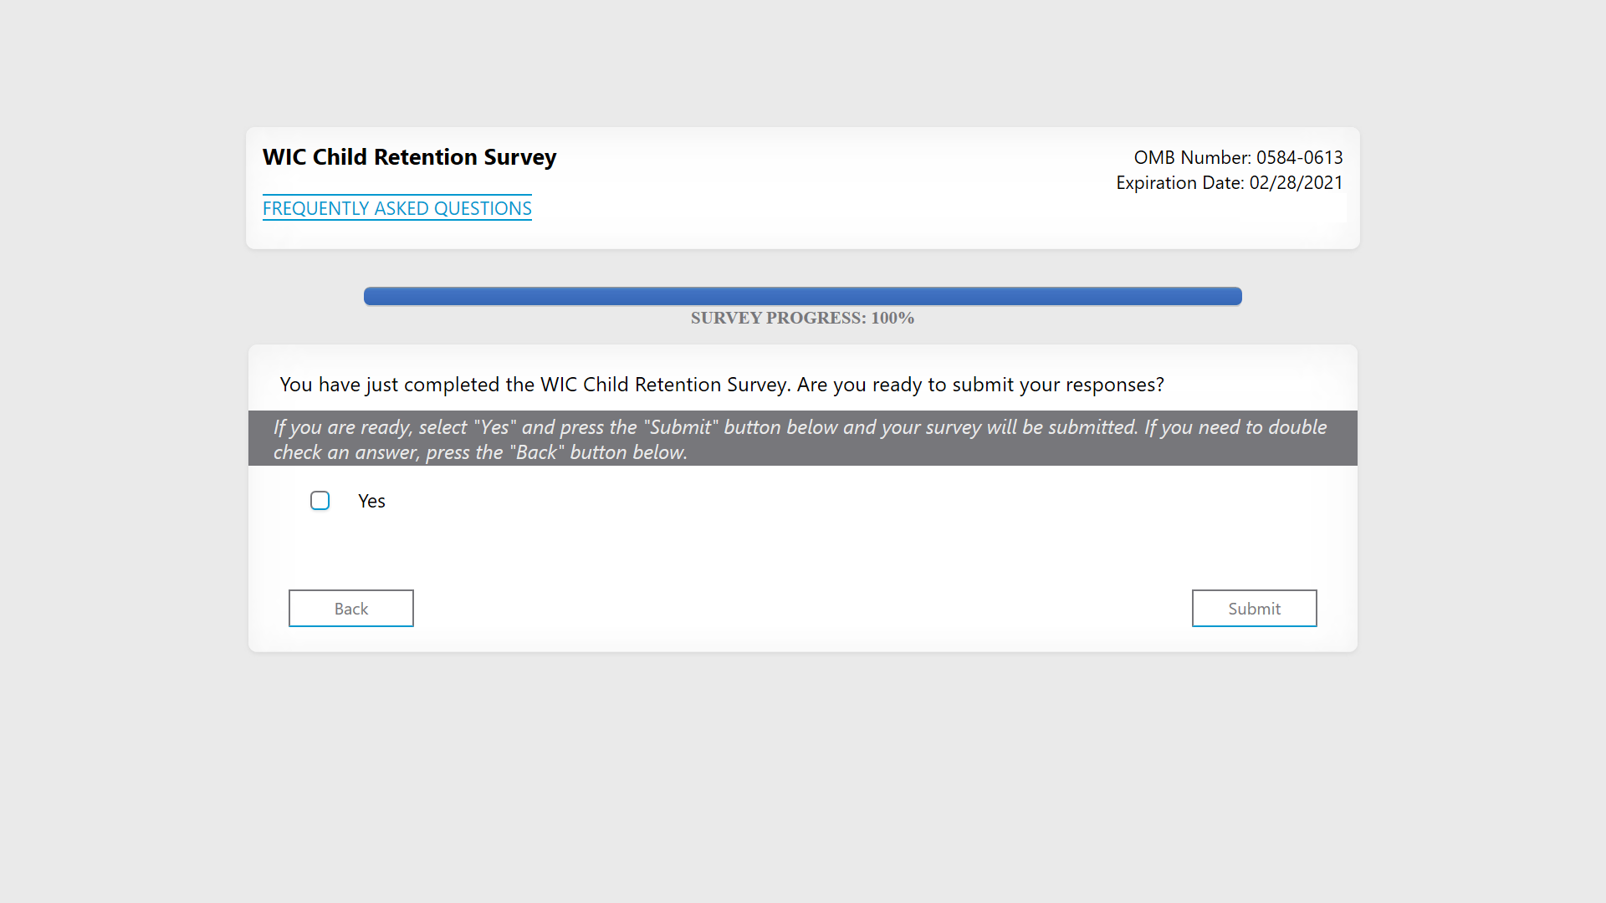Click the gray italic instruction banner
The image size is (1606, 903).
click(803, 438)
